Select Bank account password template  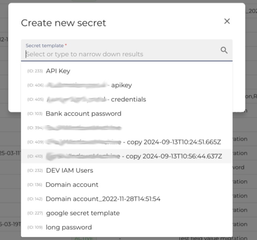(x=127, y=114)
